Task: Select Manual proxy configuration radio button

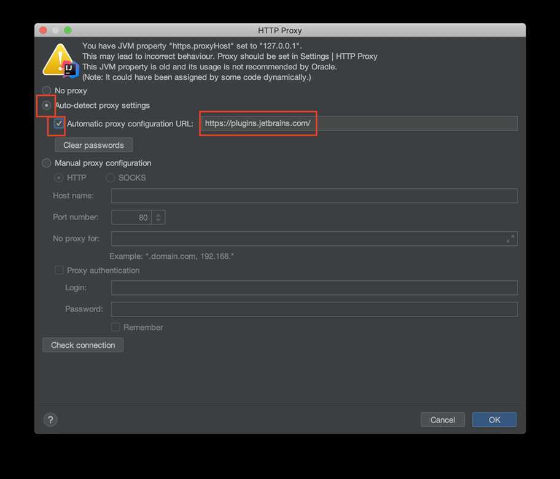Action: coord(47,163)
